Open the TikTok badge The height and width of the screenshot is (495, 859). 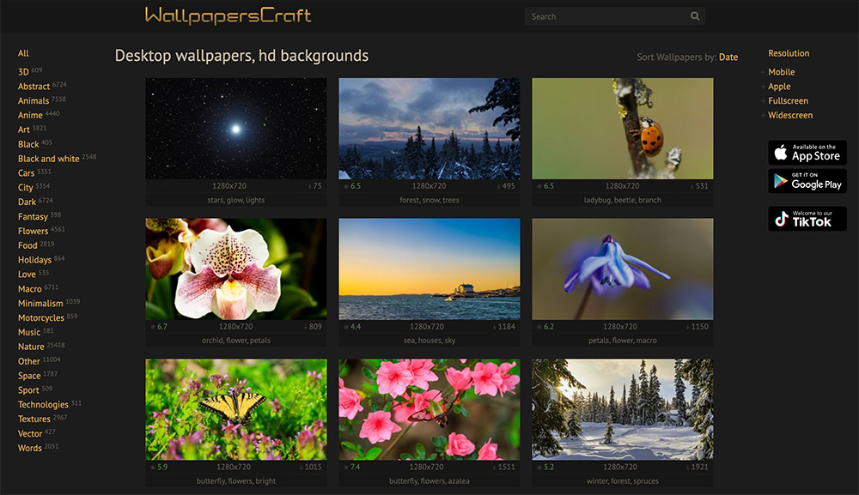807,219
